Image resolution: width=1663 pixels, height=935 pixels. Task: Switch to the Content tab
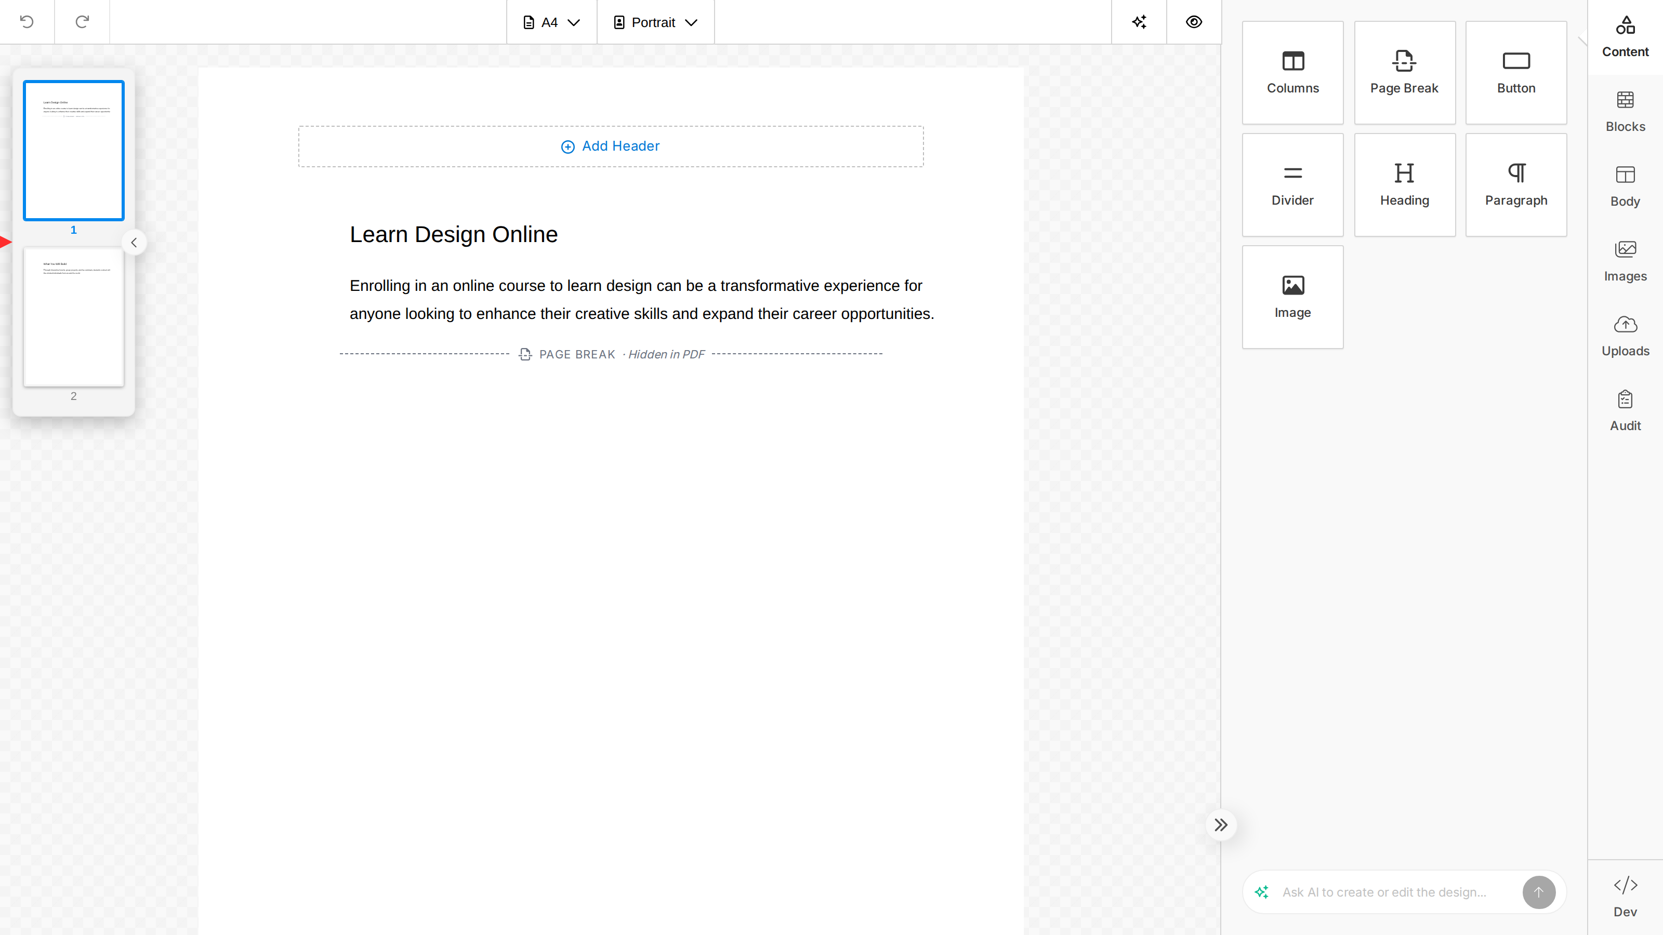click(1625, 37)
